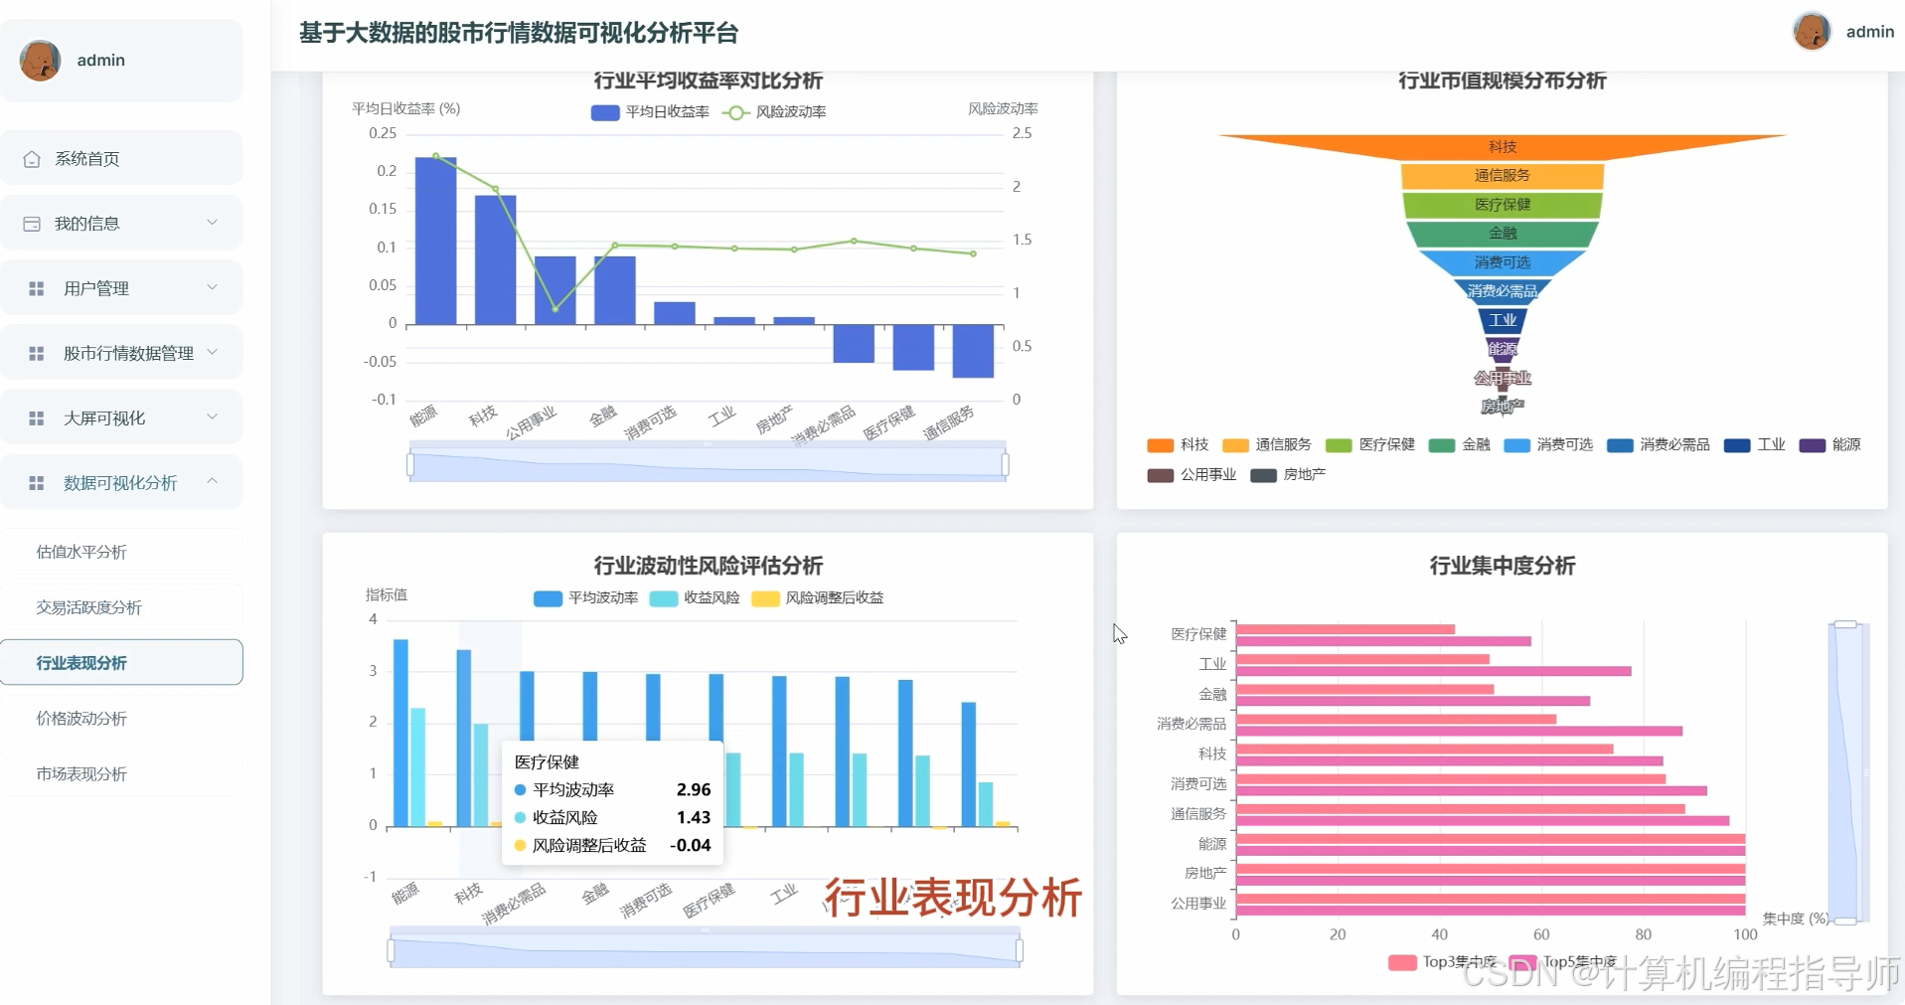Click the icon beside 大屏可视化
The image size is (1905, 1005).
coord(37,418)
